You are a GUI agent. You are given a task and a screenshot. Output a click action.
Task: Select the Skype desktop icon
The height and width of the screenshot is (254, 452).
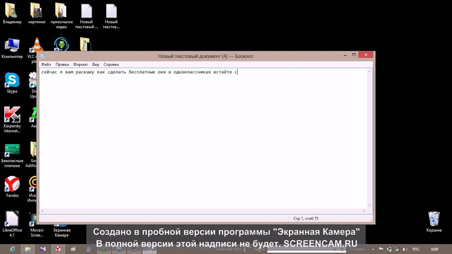(x=12, y=83)
